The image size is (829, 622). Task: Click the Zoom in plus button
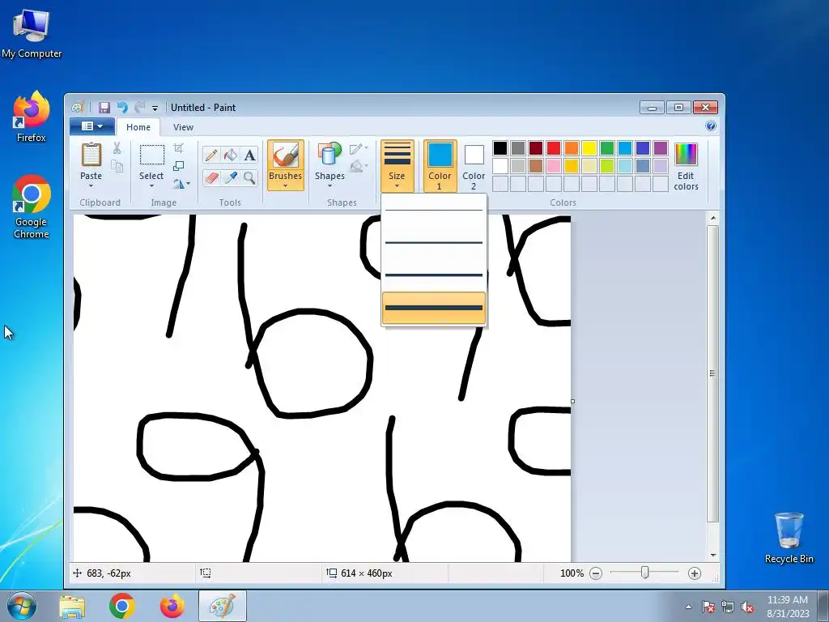click(694, 573)
